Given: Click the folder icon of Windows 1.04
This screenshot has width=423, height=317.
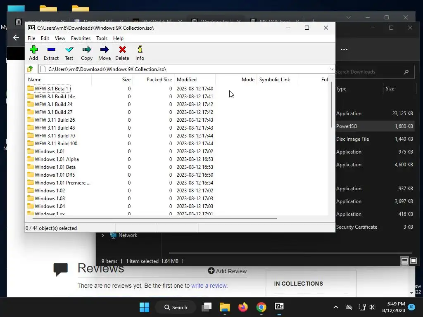Looking at the screenshot, I should click(31, 206).
